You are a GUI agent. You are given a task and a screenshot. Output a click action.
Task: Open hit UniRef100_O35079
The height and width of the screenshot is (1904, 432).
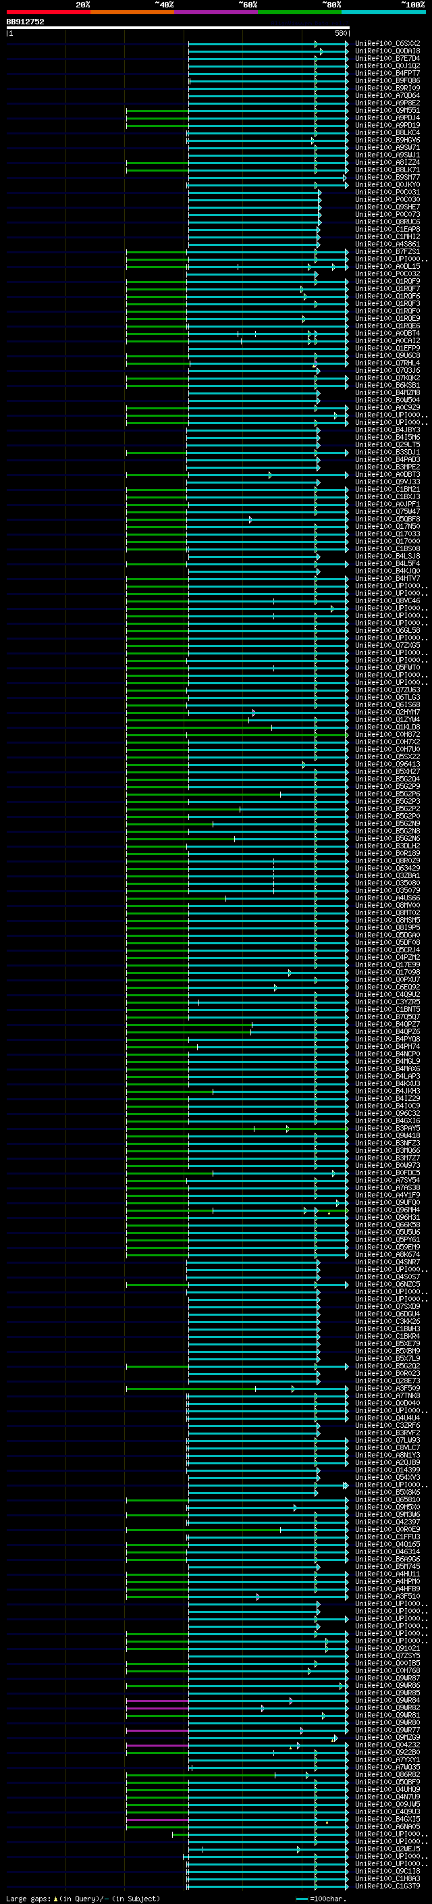pos(387,890)
